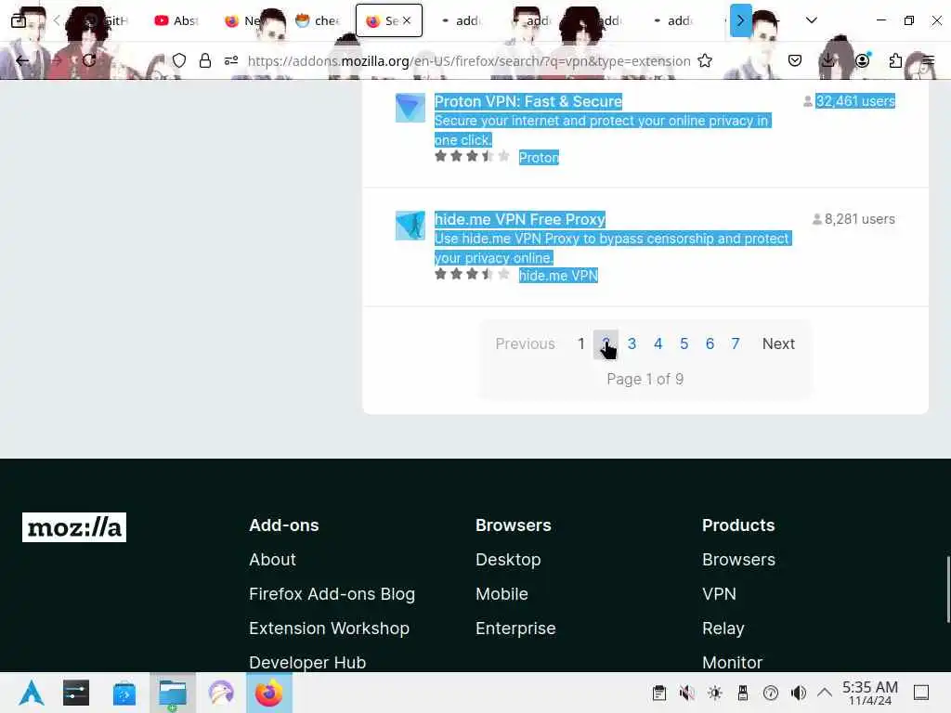Viewport: 951px width, 713px height.
Task: Go back using the browser back arrow
Action: click(x=22, y=60)
